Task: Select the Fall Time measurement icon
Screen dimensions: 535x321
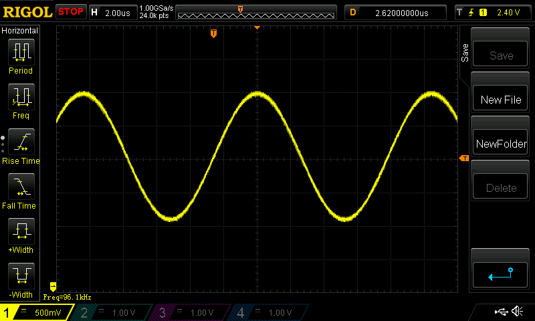Action: tap(21, 187)
